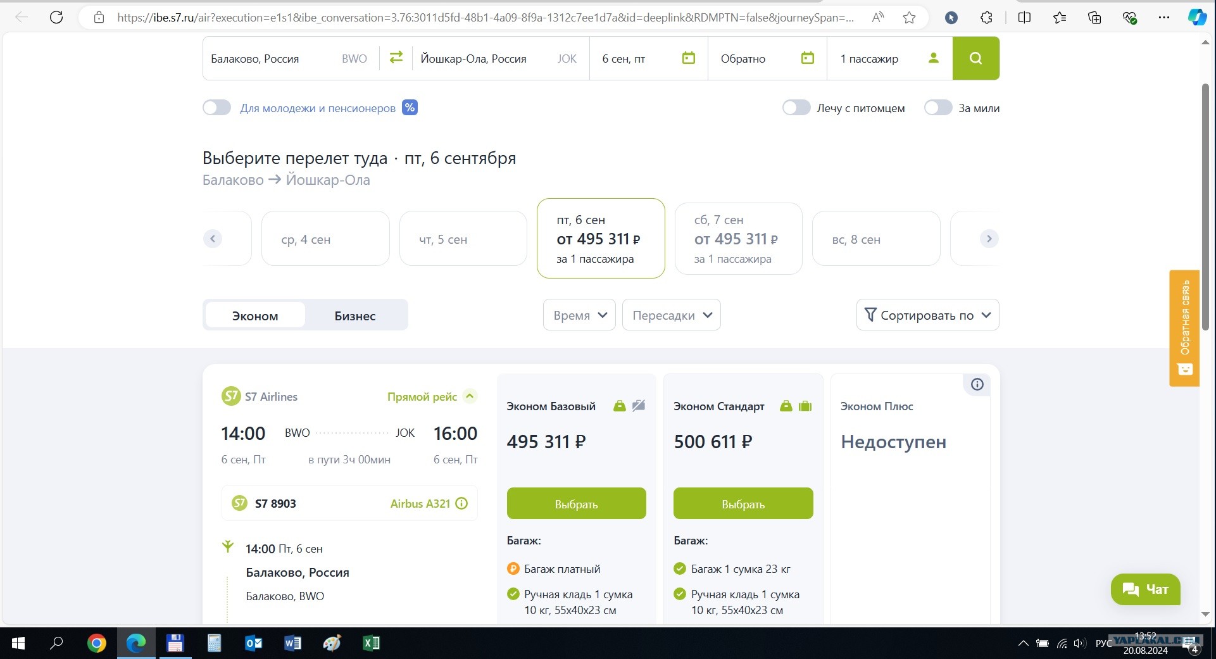Open fare information icon above Эконом Плюс

click(x=977, y=384)
